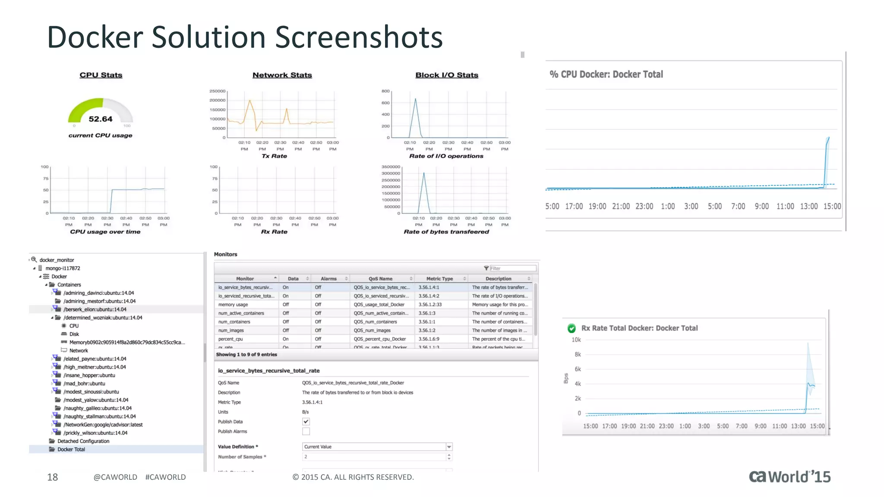Click the berserk_elion folder icon

[x=57, y=309]
